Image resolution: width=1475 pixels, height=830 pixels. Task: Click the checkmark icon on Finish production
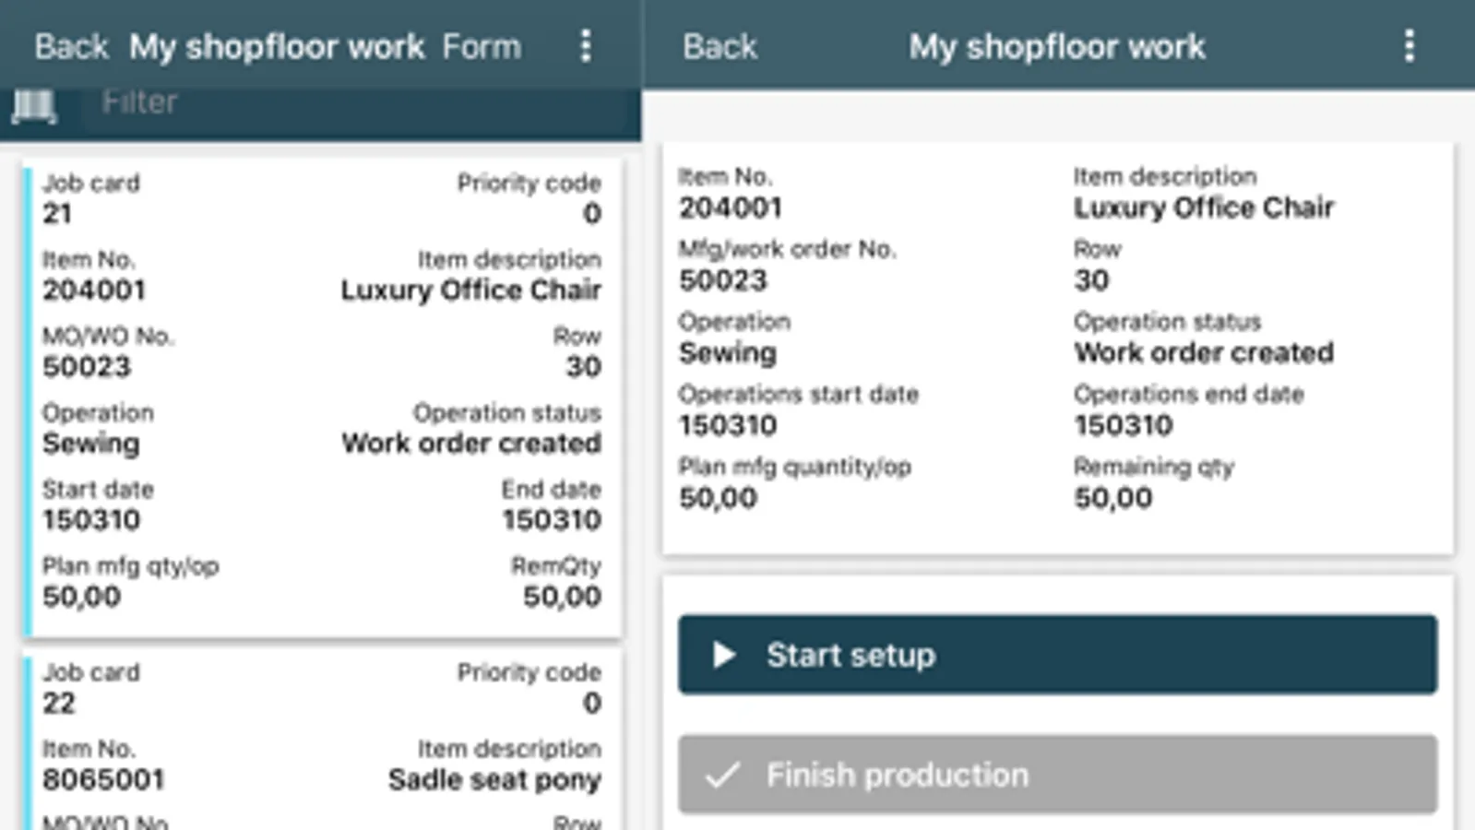tap(722, 775)
